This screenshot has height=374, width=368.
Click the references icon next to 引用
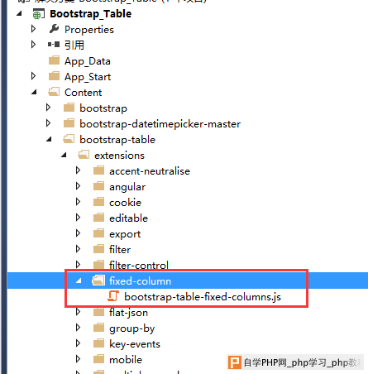point(54,45)
